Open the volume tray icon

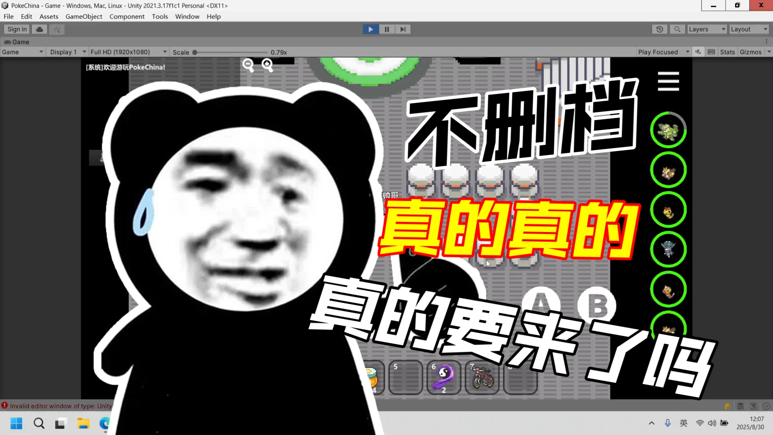712,423
